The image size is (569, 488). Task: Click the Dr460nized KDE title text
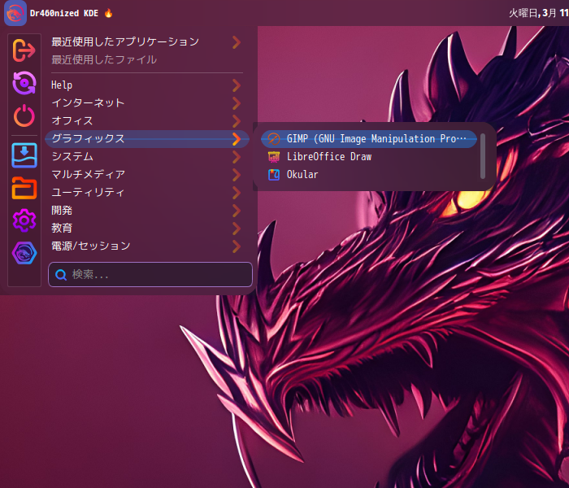click(64, 13)
